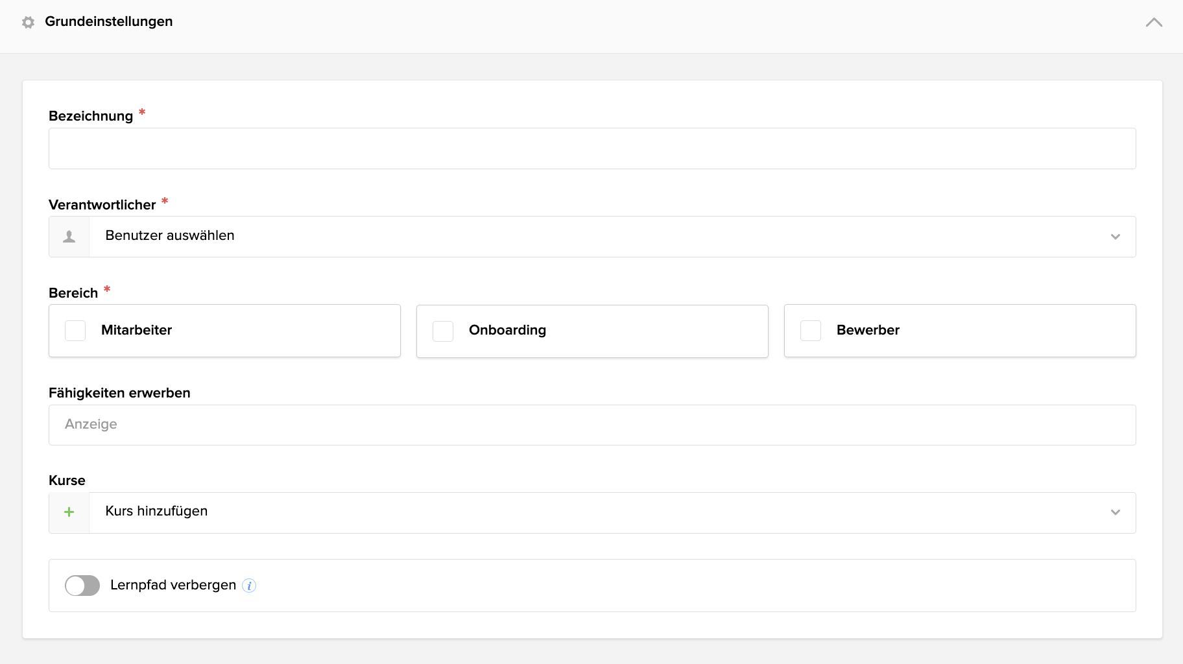
Task: Click the user silhouette icon in Verantwortlicher
Action: [69, 237]
